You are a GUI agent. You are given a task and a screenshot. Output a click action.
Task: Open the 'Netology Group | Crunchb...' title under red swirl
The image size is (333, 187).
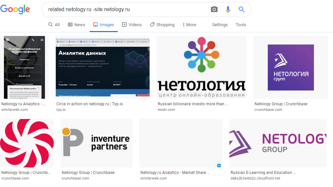click(26, 173)
